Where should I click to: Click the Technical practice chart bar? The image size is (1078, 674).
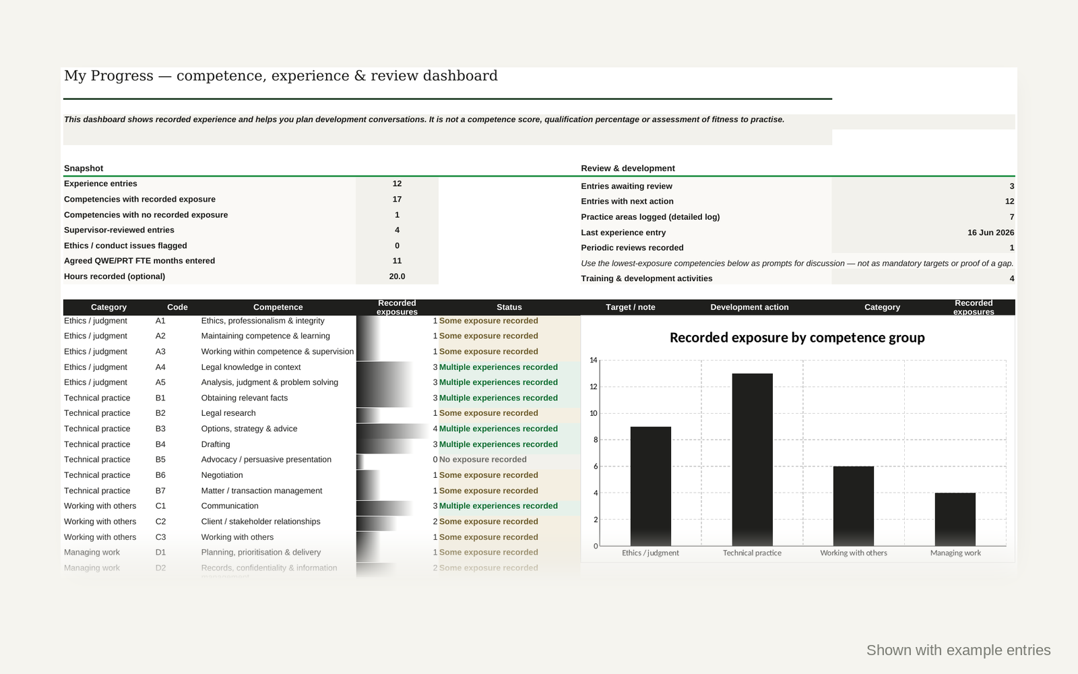click(x=752, y=460)
